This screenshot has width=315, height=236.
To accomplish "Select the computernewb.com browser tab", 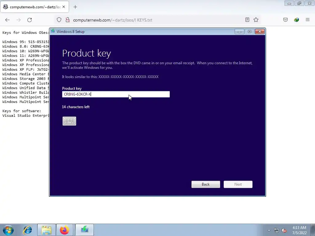I will pyautogui.click(x=34, y=7).
